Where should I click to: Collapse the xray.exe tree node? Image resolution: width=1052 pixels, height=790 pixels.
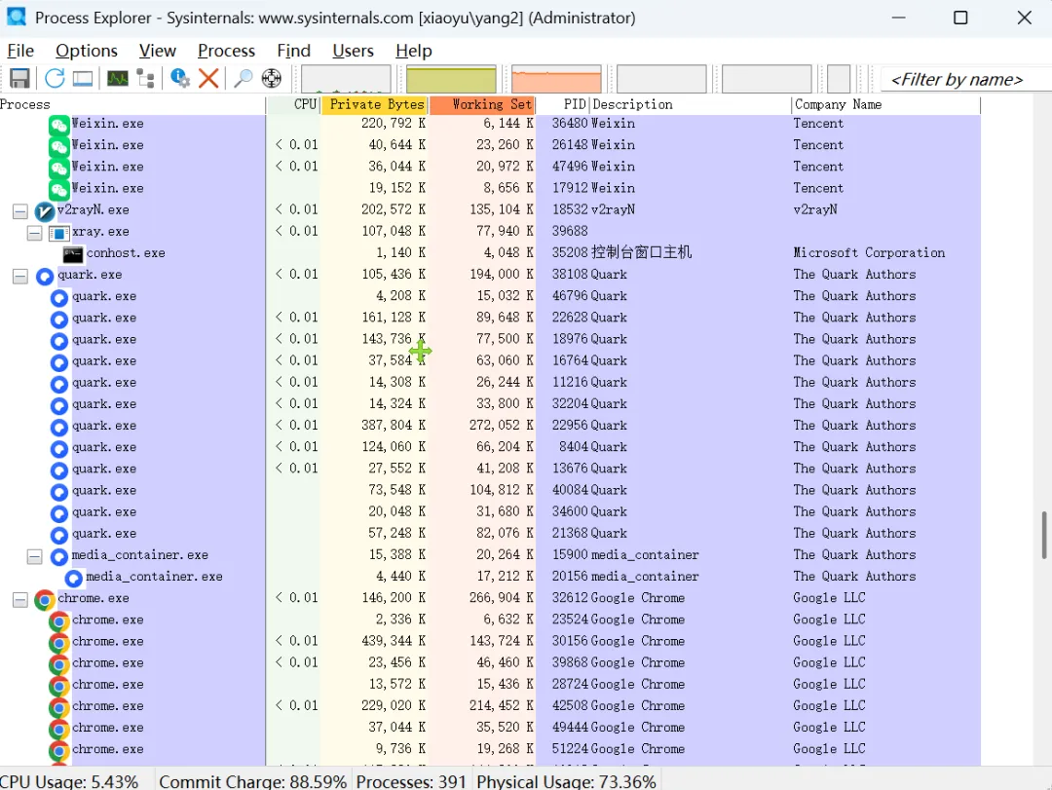click(x=34, y=233)
